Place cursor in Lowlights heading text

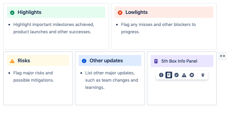pyautogui.click(x=136, y=12)
